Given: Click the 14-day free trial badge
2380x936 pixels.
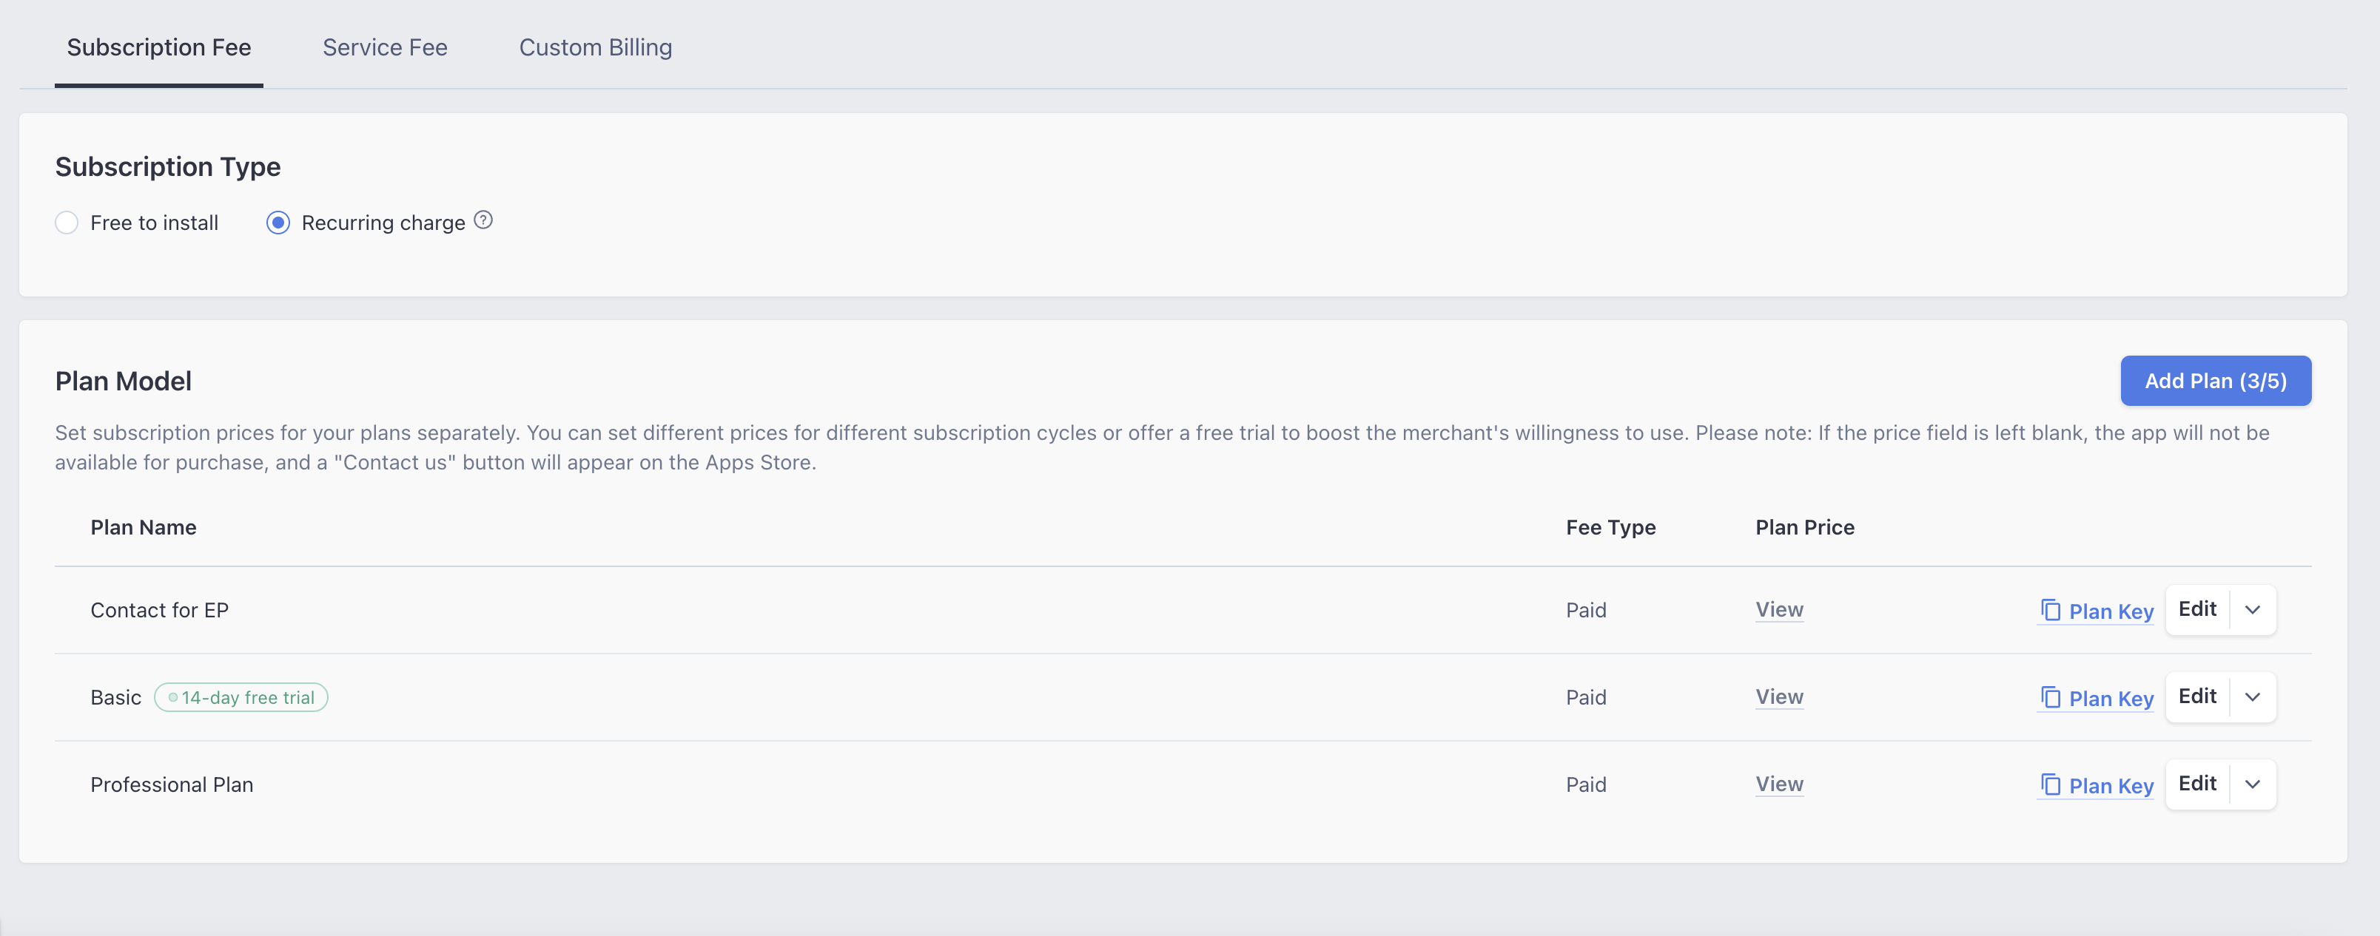Looking at the screenshot, I should [x=241, y=698].
